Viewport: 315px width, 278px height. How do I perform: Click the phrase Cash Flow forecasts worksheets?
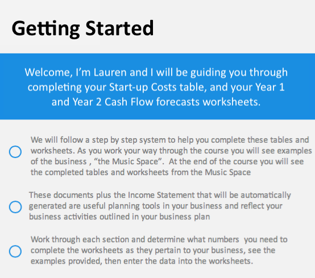click(x=182, y=102)
